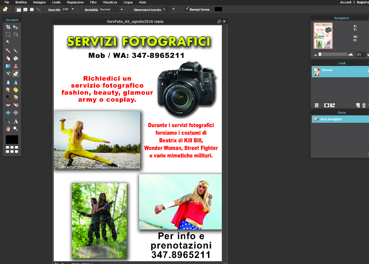
Task: Click the Navigator preview thumbnail
Action: tap(323, 36)
